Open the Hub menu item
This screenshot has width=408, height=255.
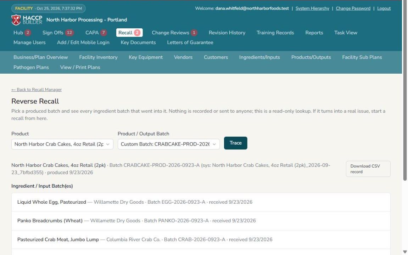(x=22, y=33)
